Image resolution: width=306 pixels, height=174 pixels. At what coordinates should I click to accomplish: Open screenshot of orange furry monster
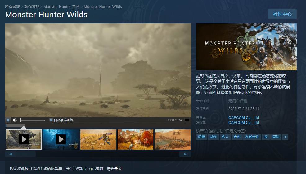(135, 139)
